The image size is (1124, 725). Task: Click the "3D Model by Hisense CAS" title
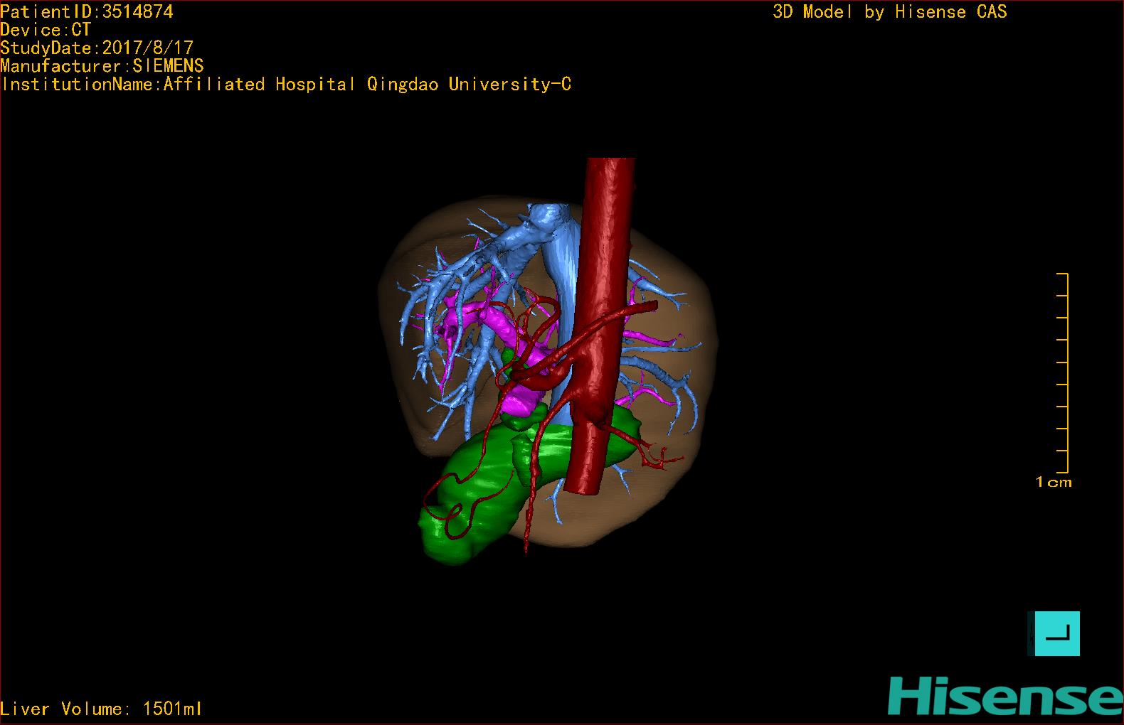coord(890,12)
